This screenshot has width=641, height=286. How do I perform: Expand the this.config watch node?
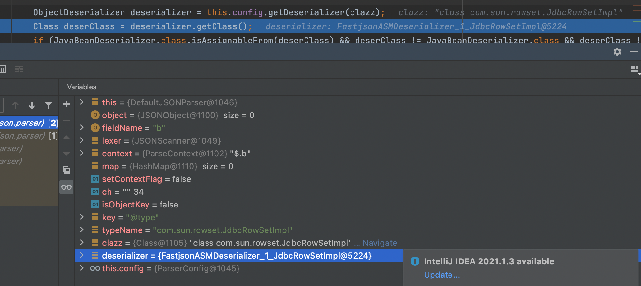pos(82,268)
